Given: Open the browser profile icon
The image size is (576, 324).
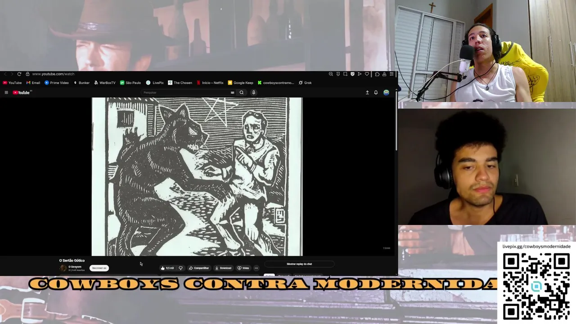Looking at the screenshot, I should 384,74.
